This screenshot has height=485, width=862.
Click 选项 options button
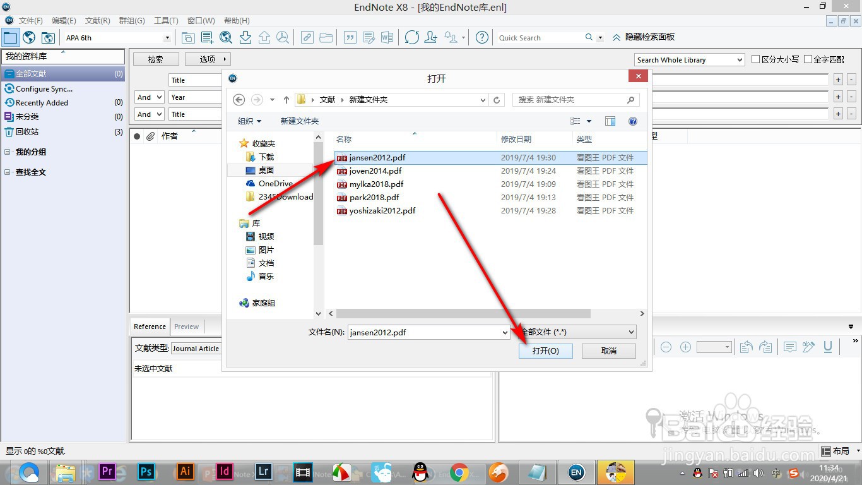pos(208,59)
